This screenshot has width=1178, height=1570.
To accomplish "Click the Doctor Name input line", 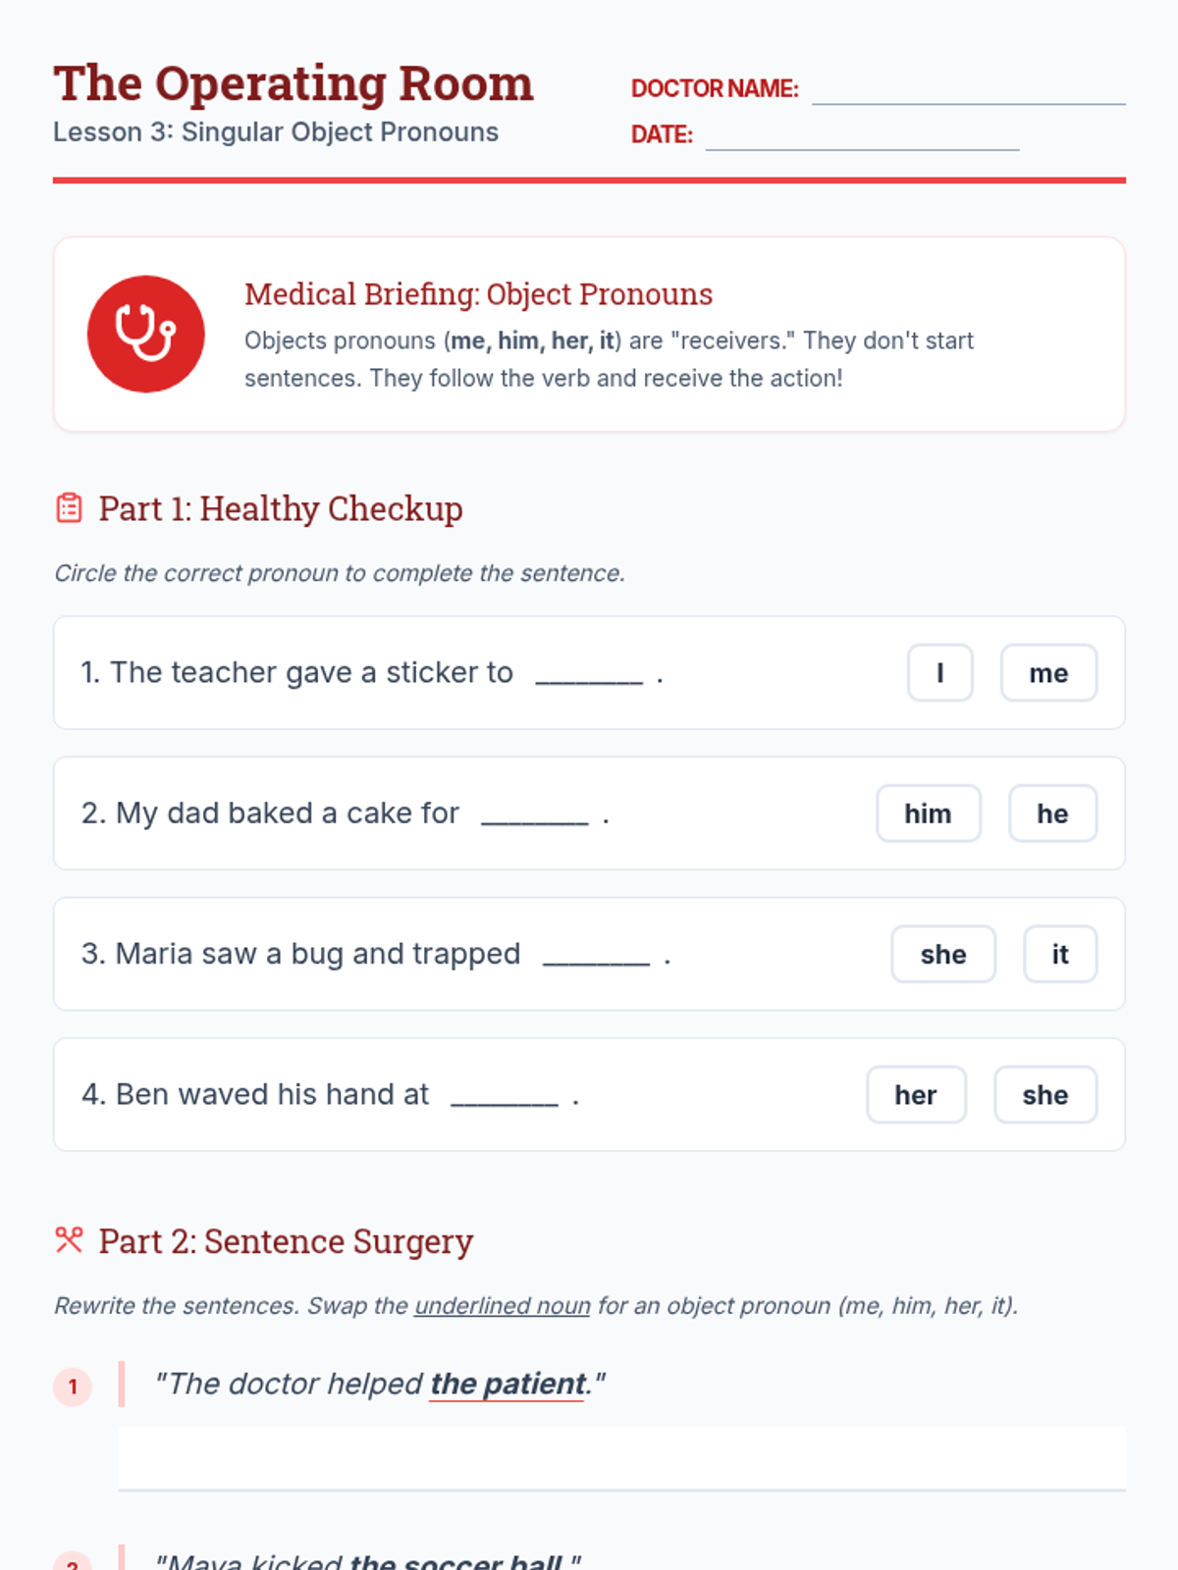I will click(968, 90).
